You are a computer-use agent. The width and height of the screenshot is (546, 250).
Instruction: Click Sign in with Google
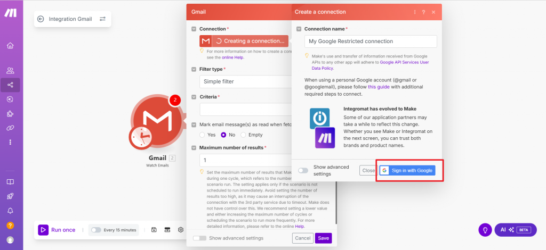[407, 171]
